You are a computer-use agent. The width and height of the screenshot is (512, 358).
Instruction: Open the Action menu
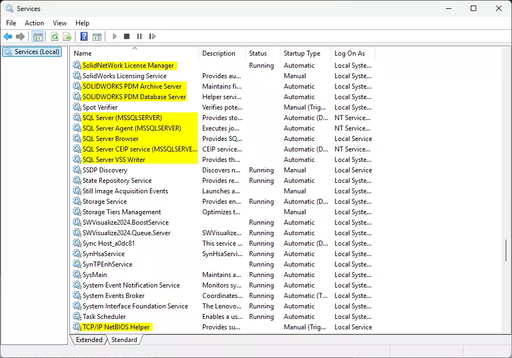tap(34, 23)
